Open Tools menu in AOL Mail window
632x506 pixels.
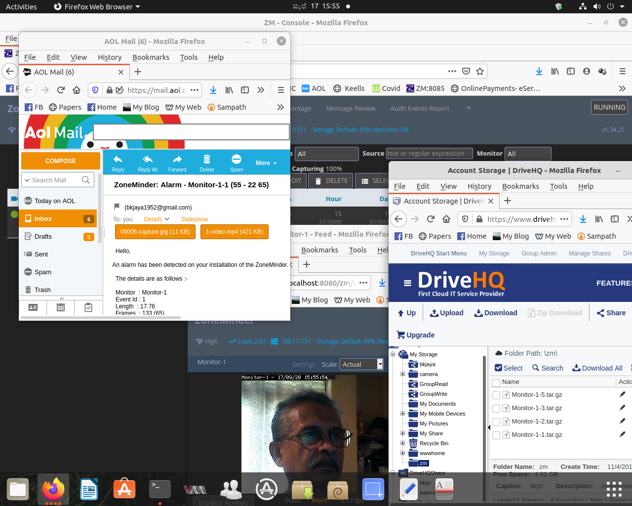189,57
